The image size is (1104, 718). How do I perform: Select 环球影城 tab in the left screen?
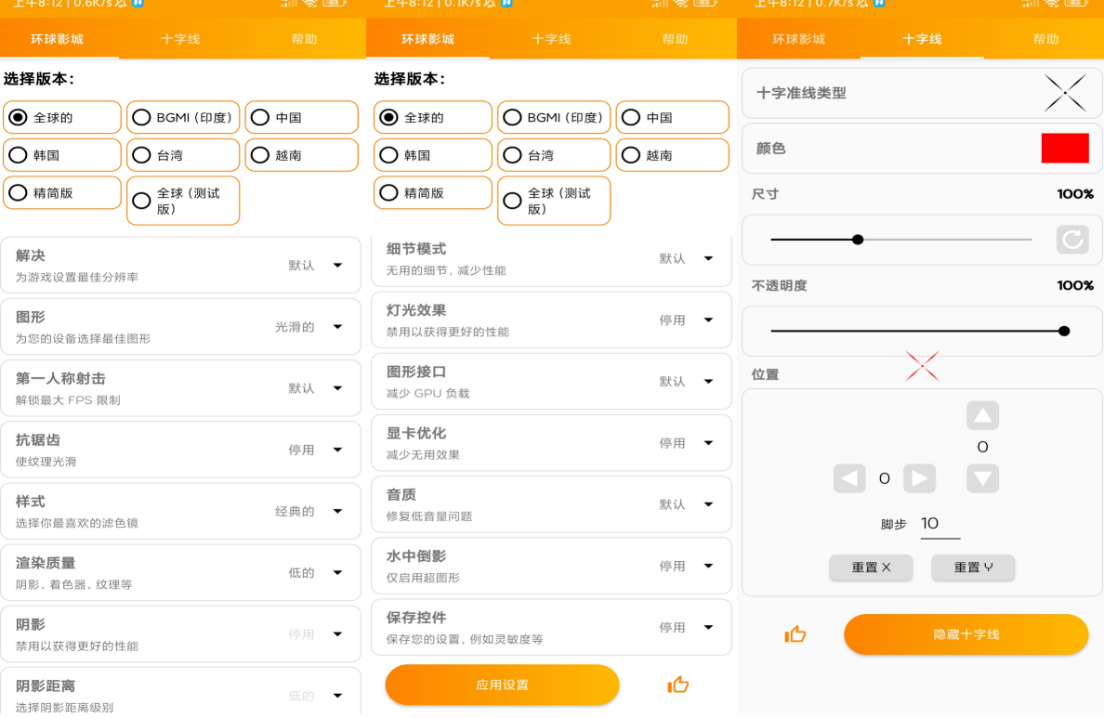[x=57, y=39]
